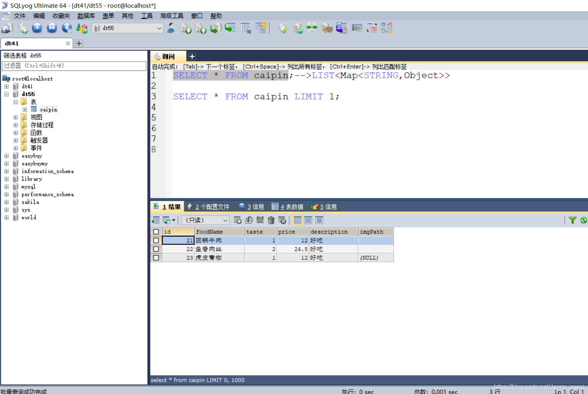Select the sakila database in tree
Screen dimensions: 588x394
[30, 202]
